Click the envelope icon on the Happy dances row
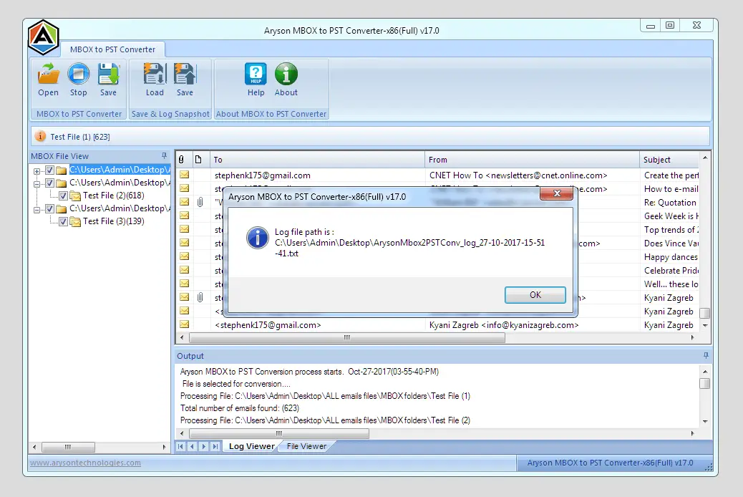Viewport: 743px width, 497px height. tap(185, 256)
